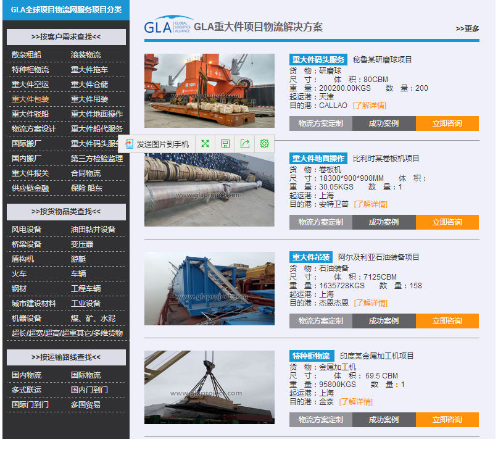View 成功案例 for the Algeria oil equipment project
Image resolution: width=498 pixels, height=450 pixels.
384,320
